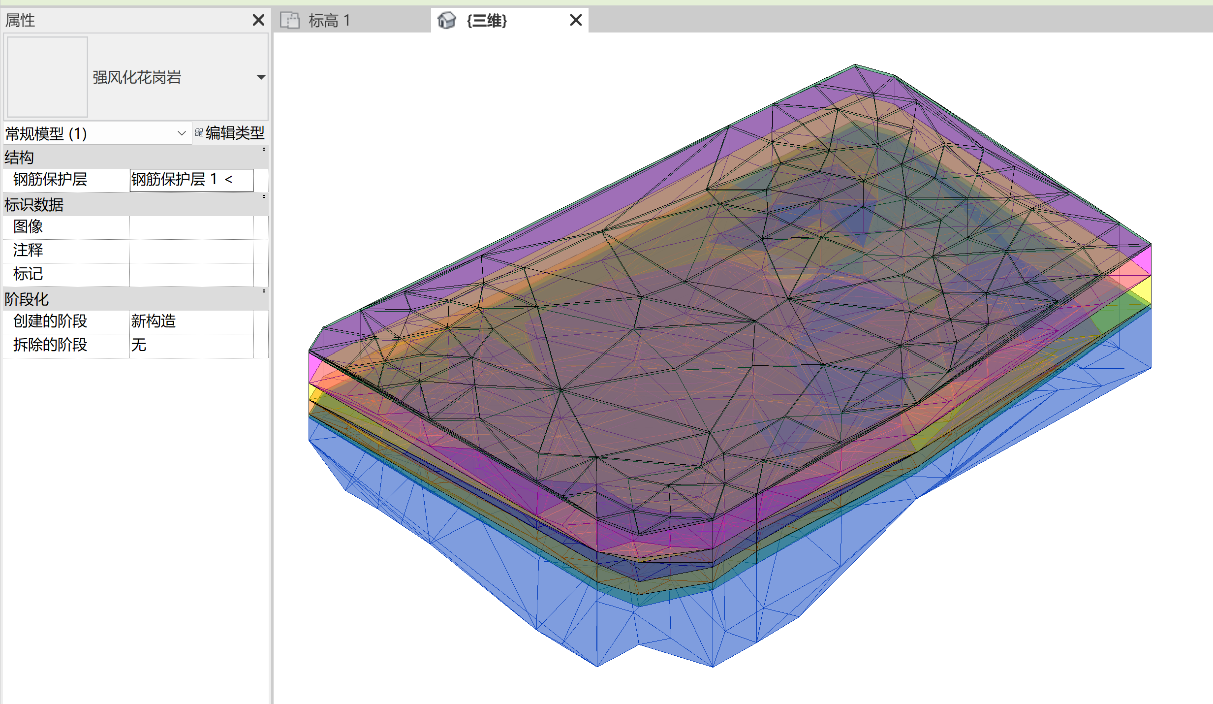Select the {三维} view tab
Image resolution: width=1213 pixels, height=704 pixels.
(x=487, y=20)
